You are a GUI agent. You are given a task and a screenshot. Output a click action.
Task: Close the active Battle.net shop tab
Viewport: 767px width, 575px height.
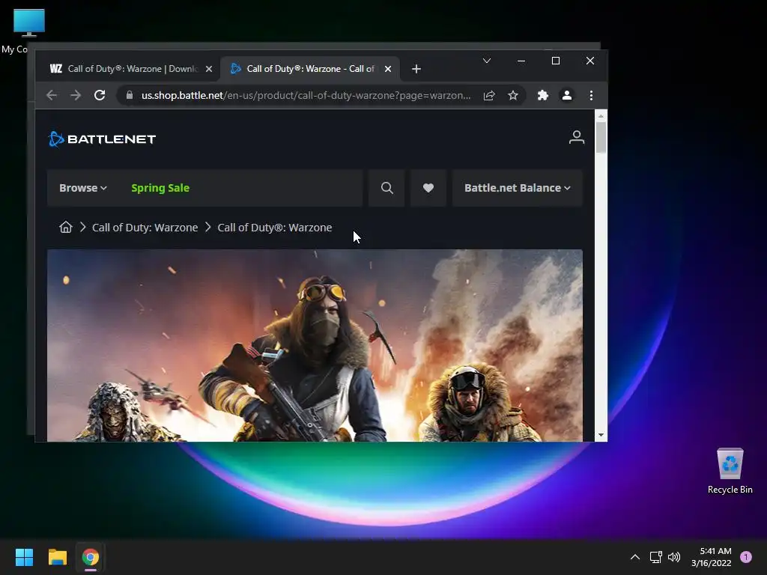click(x=388, y=69)
